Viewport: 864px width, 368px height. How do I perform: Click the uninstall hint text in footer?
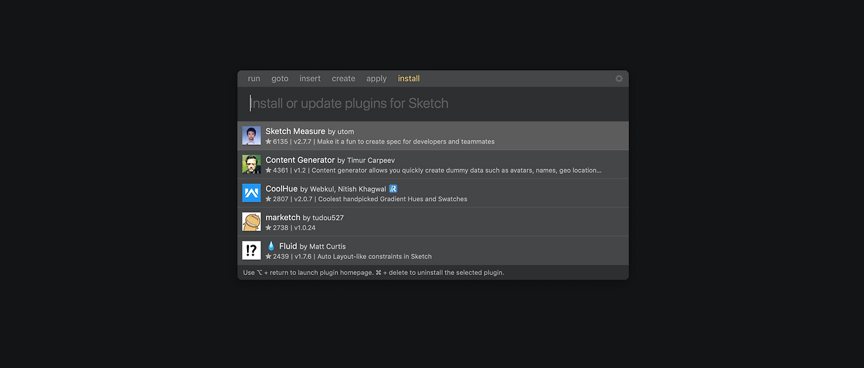coord(439,272)
